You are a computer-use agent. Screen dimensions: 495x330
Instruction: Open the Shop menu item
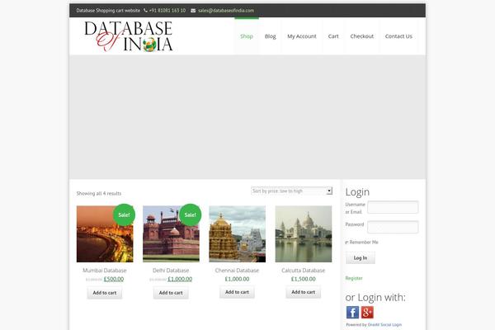(x=247, y=36)
